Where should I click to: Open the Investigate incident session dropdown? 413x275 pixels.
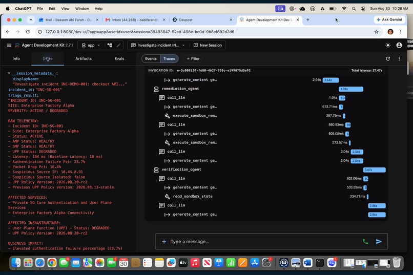[x=158, y=45]
